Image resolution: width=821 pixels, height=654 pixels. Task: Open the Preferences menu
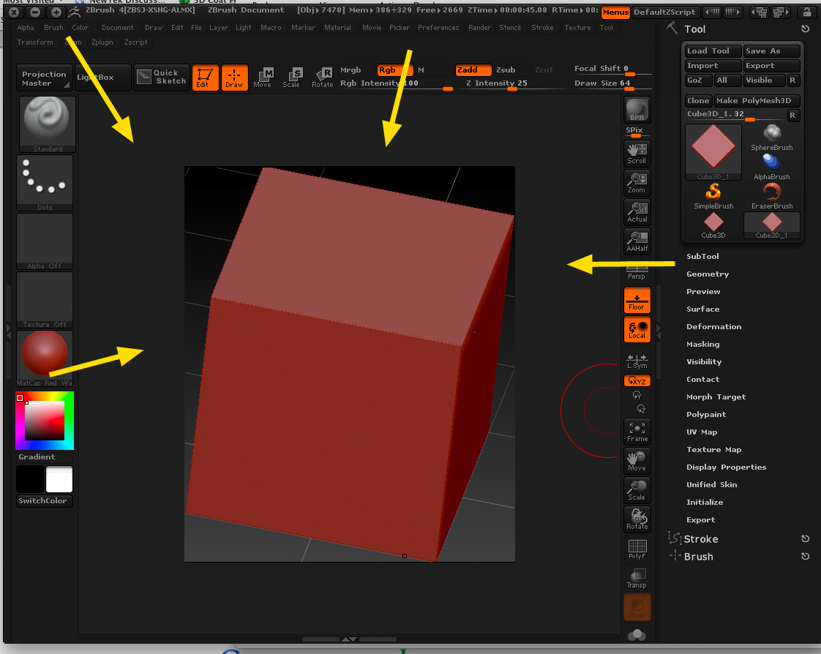[x=438, y=27]
